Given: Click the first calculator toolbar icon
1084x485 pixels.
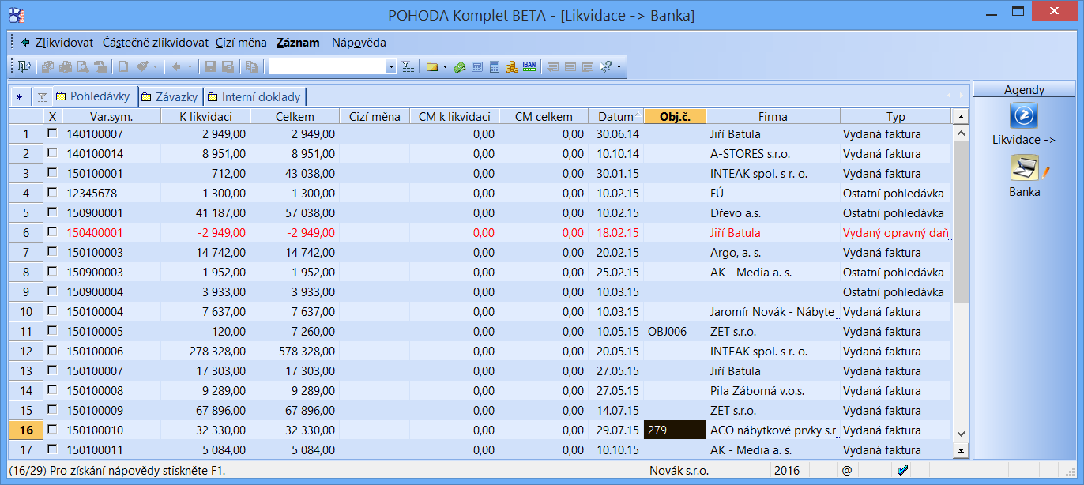Looking at the screenshot, I should (477, 67).
